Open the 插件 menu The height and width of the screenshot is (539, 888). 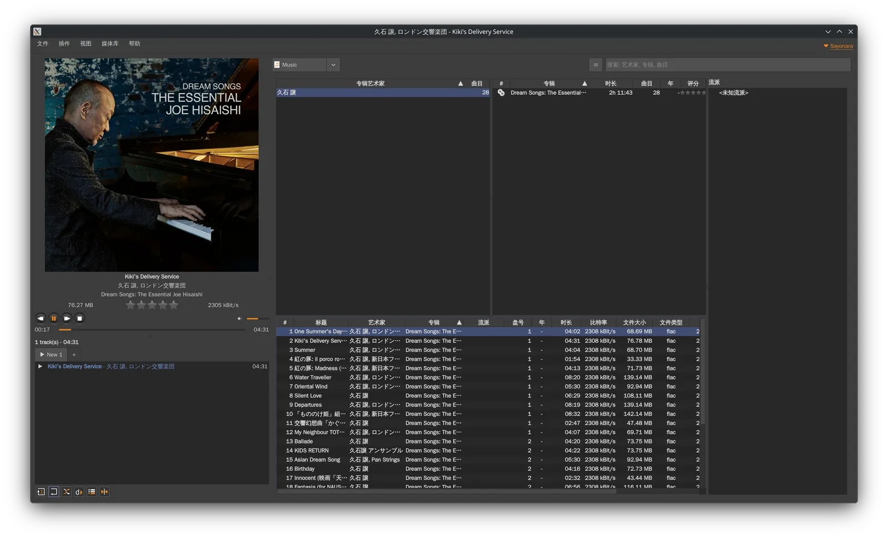[64, 43]
